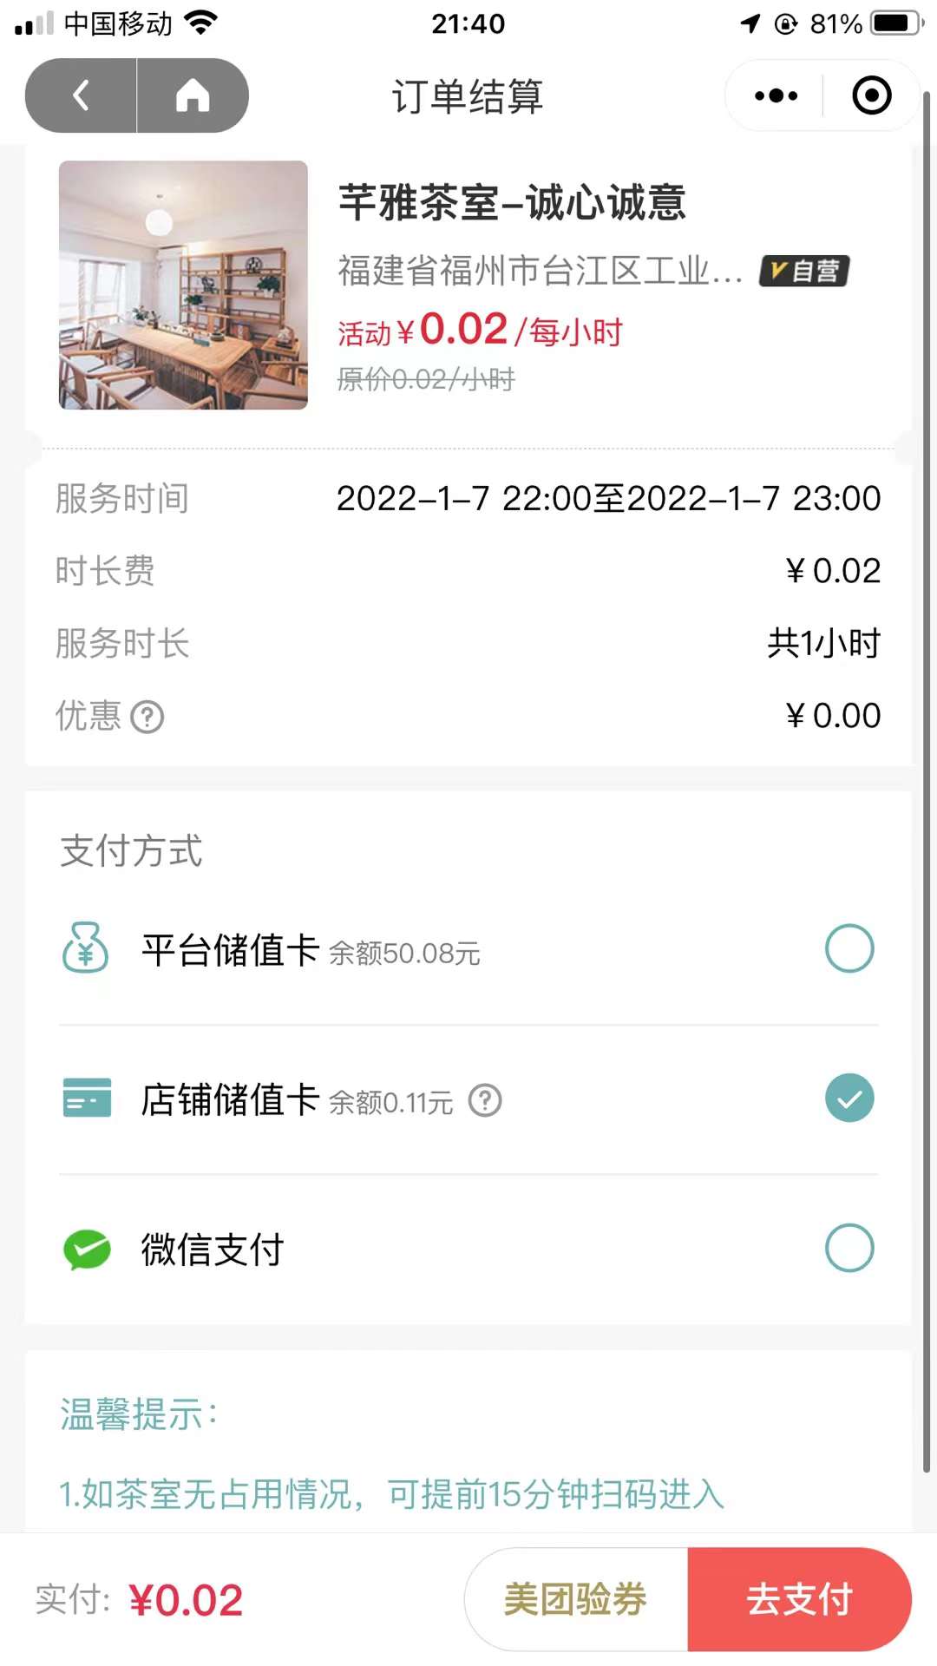Toggle the checked 店铺储值卡 radio button

(849, 1099)
